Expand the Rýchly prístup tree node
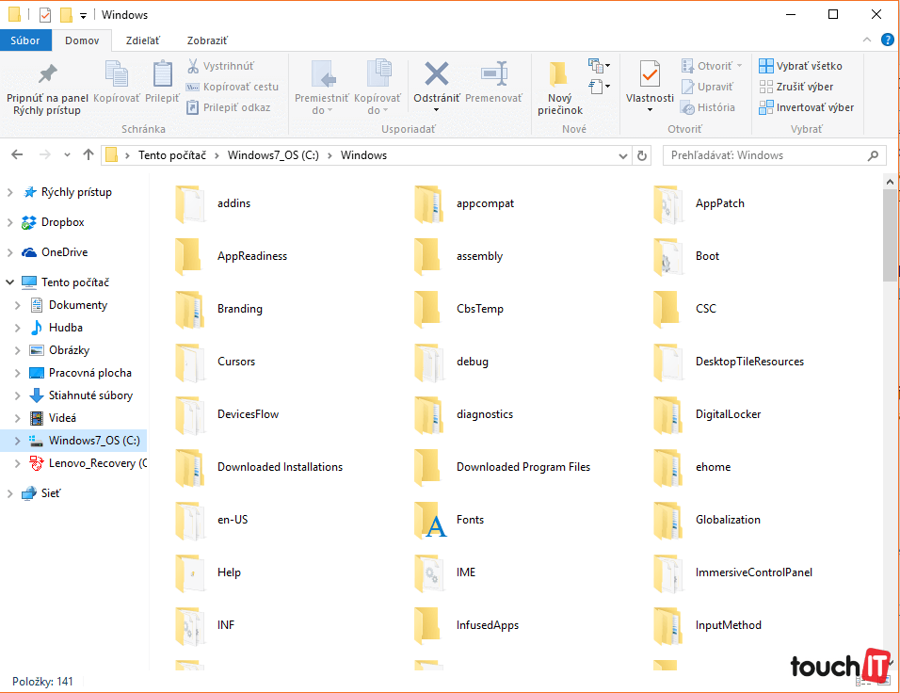 10,192
